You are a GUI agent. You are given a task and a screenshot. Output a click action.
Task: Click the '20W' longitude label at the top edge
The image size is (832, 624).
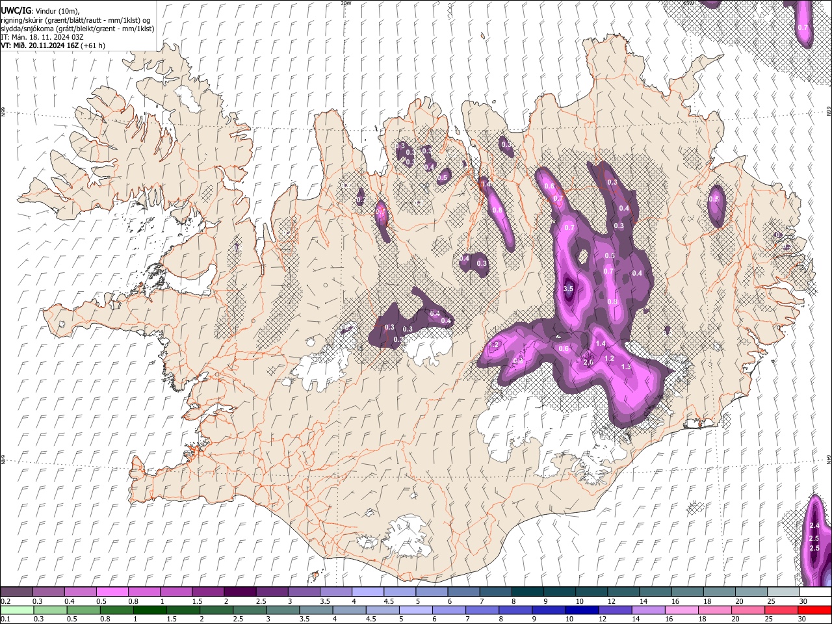point(345,3)
